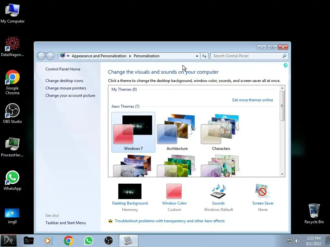
Task: Select the landscapes theme below Windows 7
Action: (132, 166)
